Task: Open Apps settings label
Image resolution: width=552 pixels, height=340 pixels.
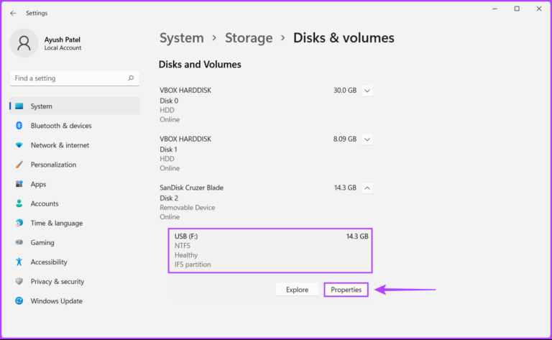Action: [x=38, y=184]
